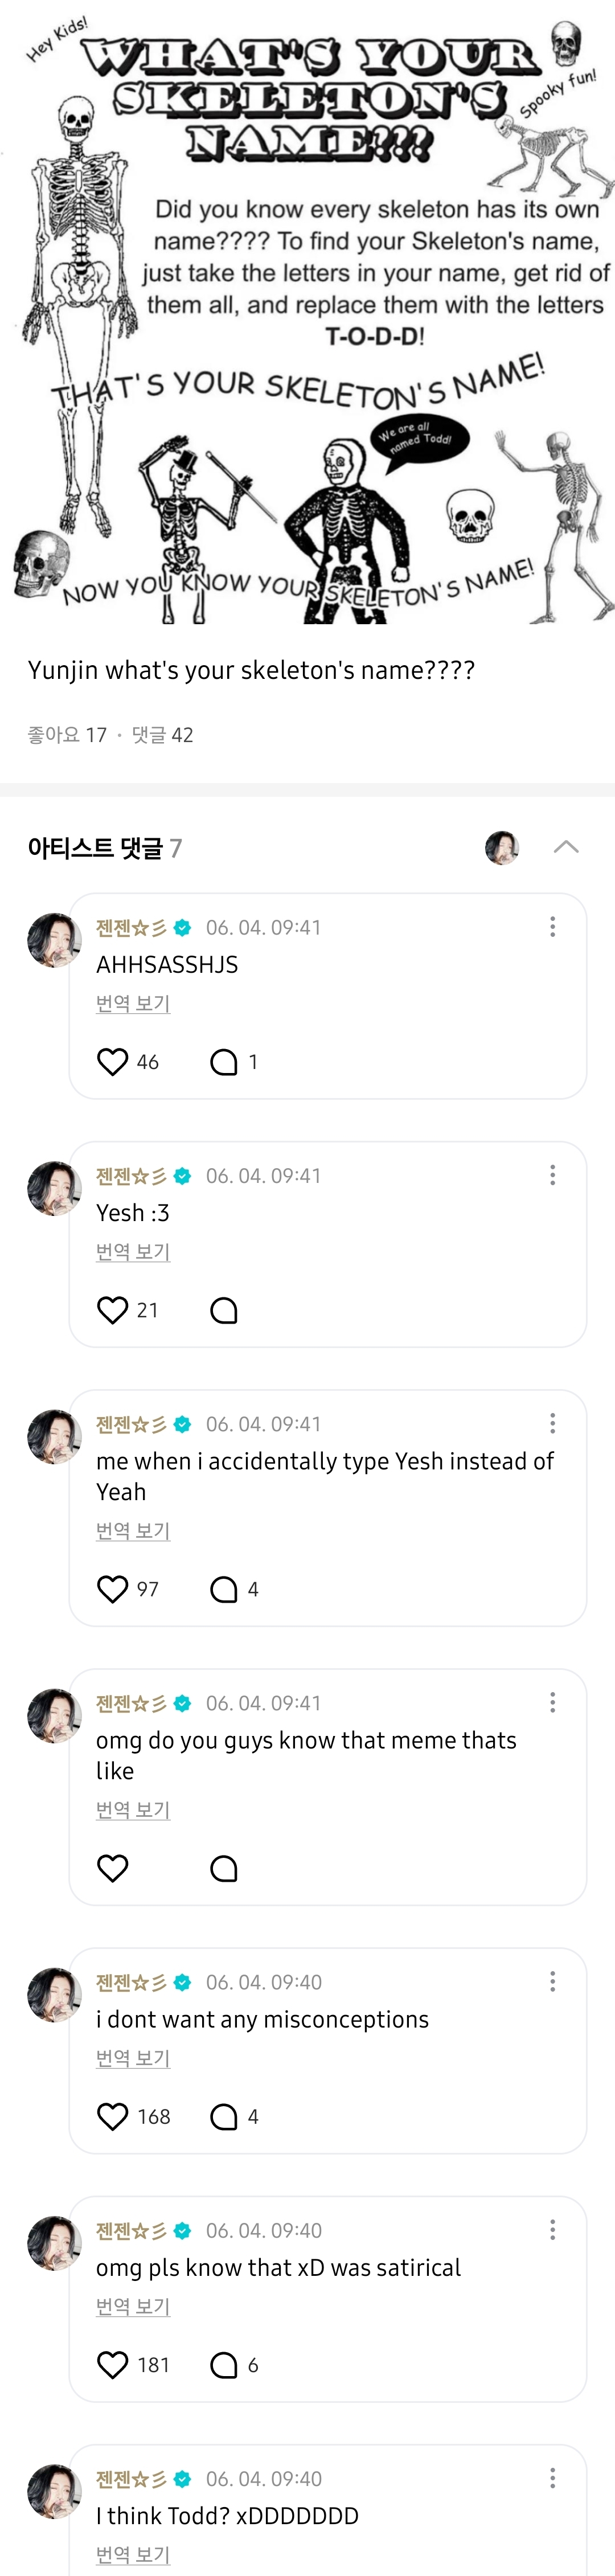
Task: Like the "Yesh :3" comment
Action: pyautogui.click(x=113, y=1309)
